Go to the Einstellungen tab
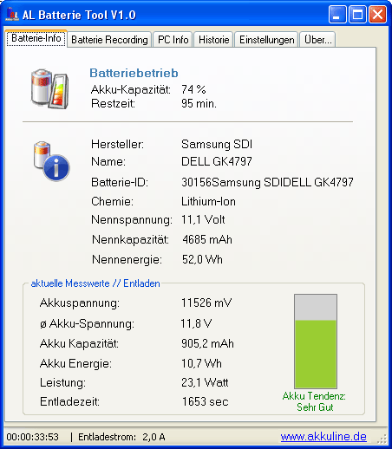Screen dimensions: 392x449 (266, 40)
